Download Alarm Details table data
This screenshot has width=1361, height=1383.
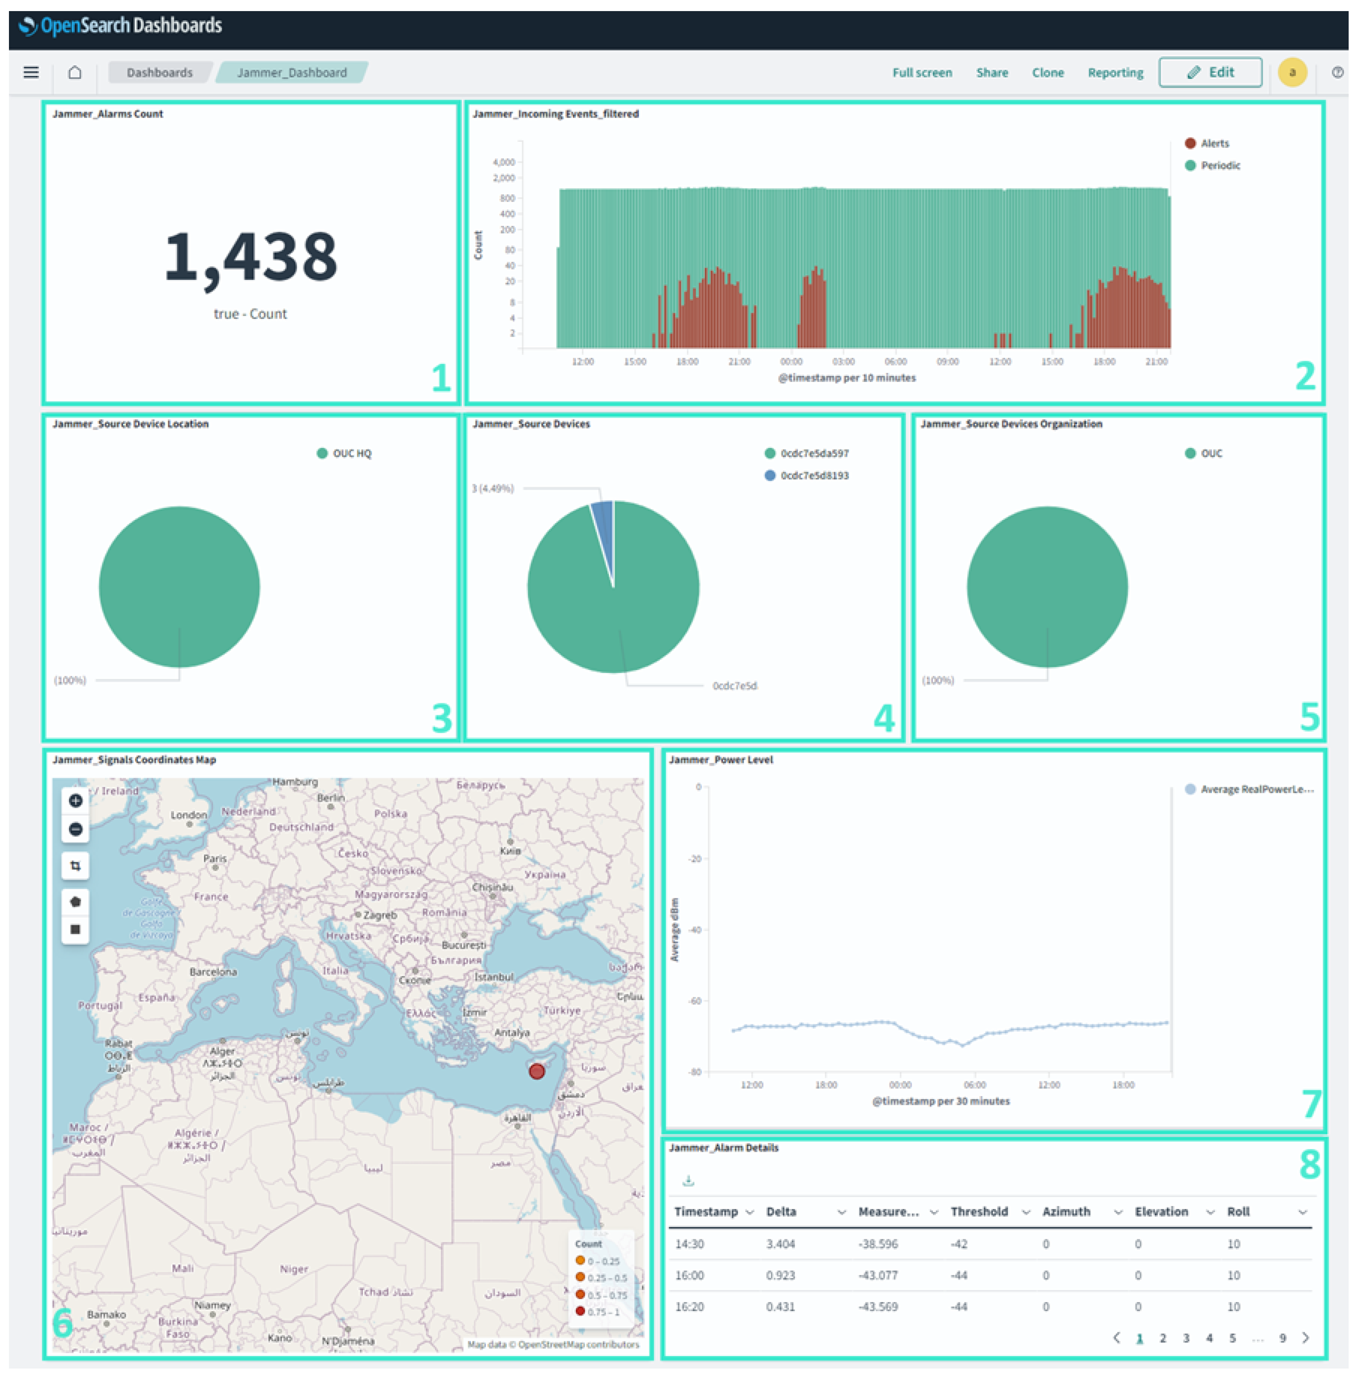(688, 1181)
